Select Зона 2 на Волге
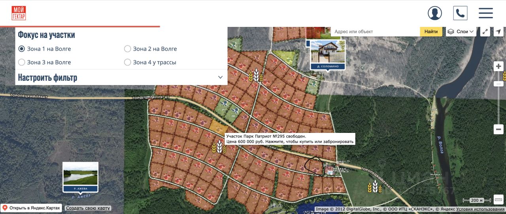The height and width of the screenshot is (214, 506). [x=151, y=49]
